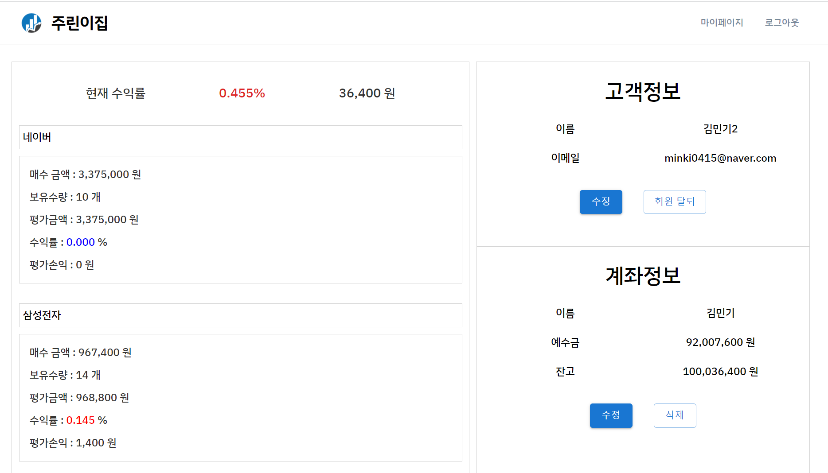Screen dimensions: 828x473
Task: Click the 삭제 button in 계좌정보
Action: [x=675, y=415]
